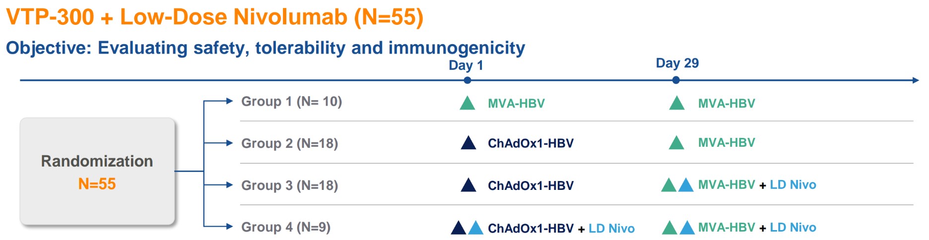929x240 pixels.
Task: Click the Day 1 timeline dot
Action: [467, 80]
